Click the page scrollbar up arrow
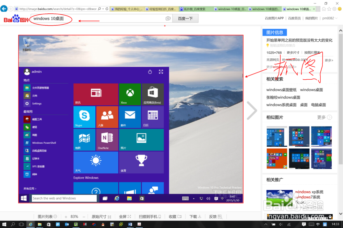343x228 pixels. (341, 31)
